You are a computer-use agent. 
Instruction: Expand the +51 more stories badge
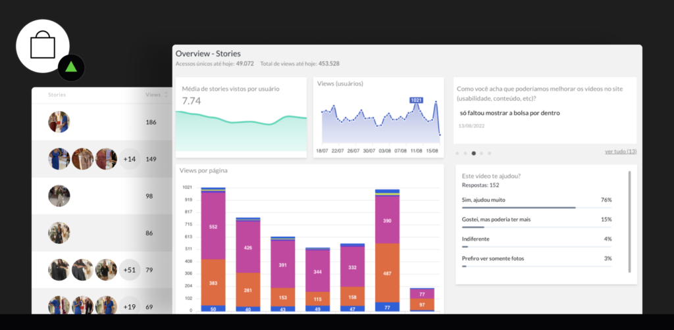point(130,270)
